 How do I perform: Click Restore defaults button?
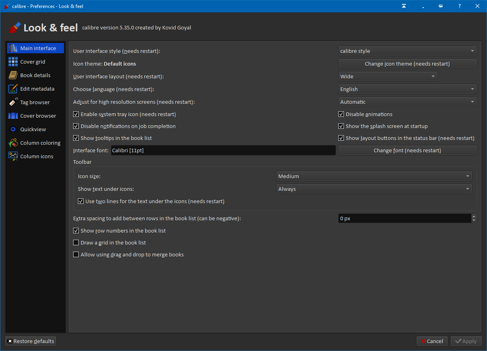pyautogui.click(x=31, y=341)
